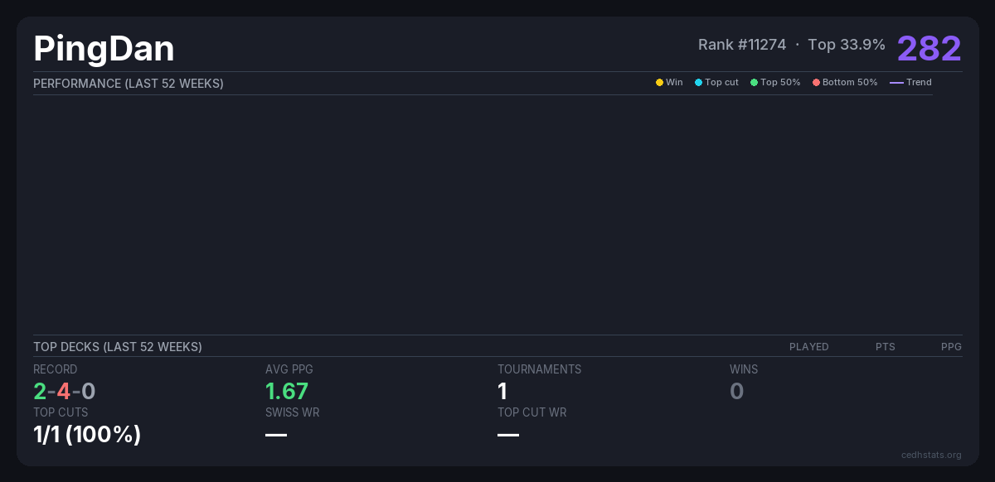Toggle the Win legend label
Screen dimensions: 995x482
click(674, 83)
